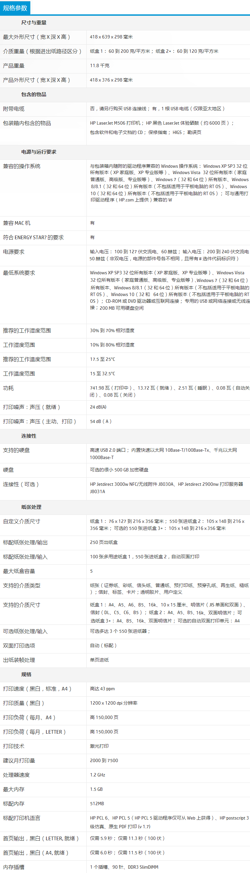Click the 包装箱内包含的物品 label

coord(27,123)
